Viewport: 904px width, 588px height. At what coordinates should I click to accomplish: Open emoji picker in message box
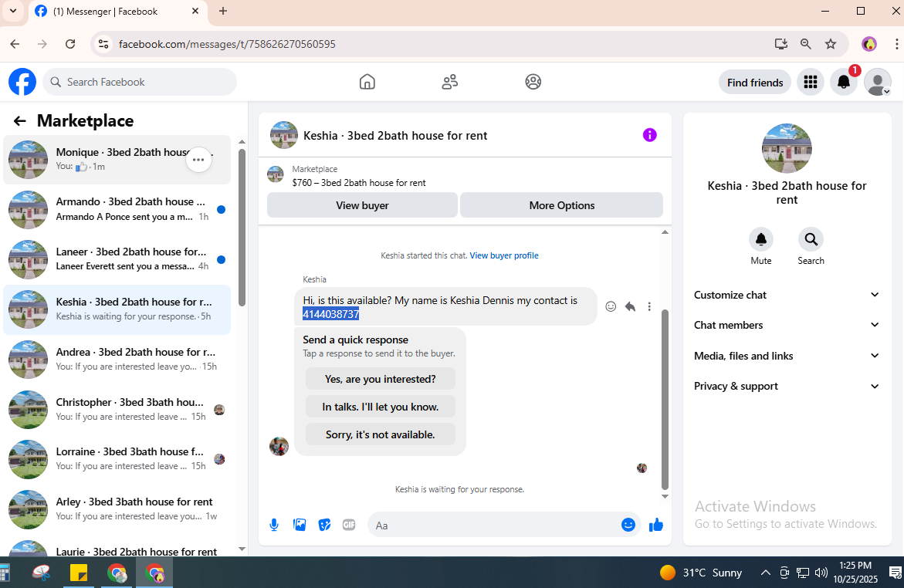[628, 525]
